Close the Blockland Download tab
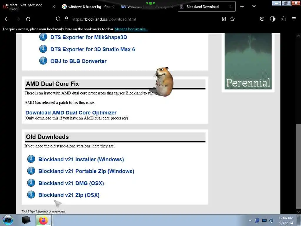 (231, 6)
